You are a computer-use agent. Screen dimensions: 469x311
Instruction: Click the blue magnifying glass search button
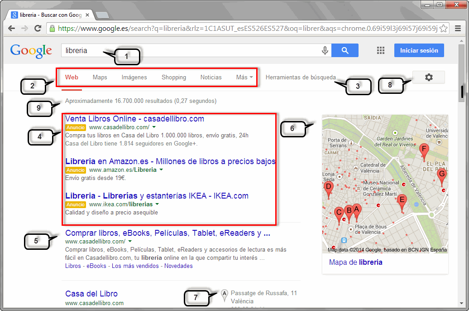pyautogui.click(x=345, y=50)
